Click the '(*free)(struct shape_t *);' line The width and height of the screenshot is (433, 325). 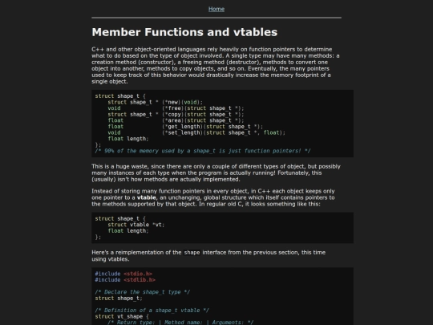176,108
